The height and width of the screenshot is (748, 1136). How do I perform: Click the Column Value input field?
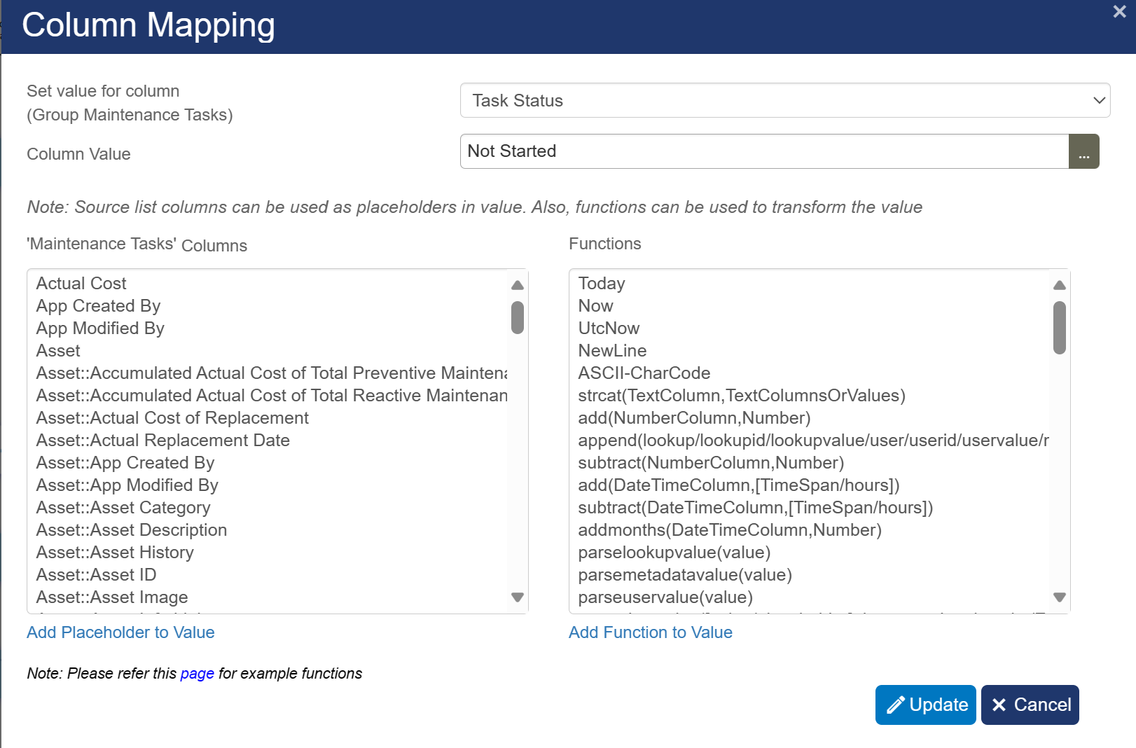point(764,151)
